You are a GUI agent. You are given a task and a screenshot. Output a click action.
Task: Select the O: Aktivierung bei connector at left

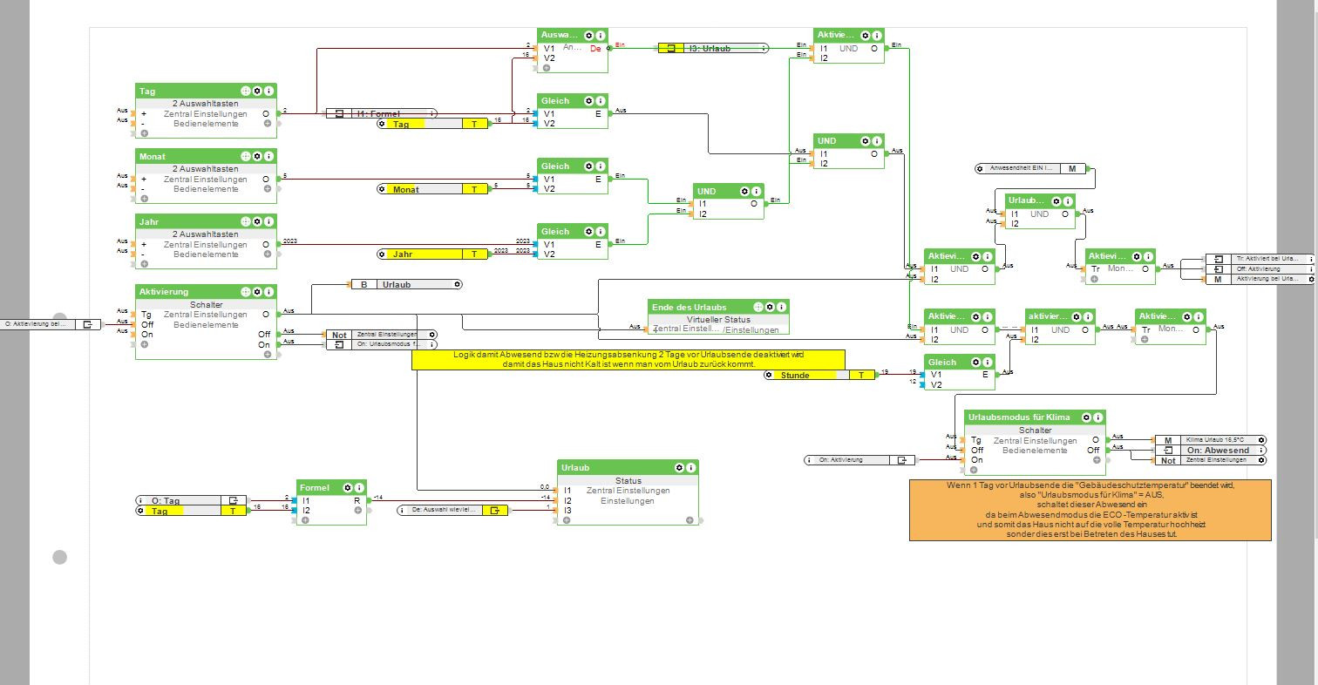tap(51, 324)
